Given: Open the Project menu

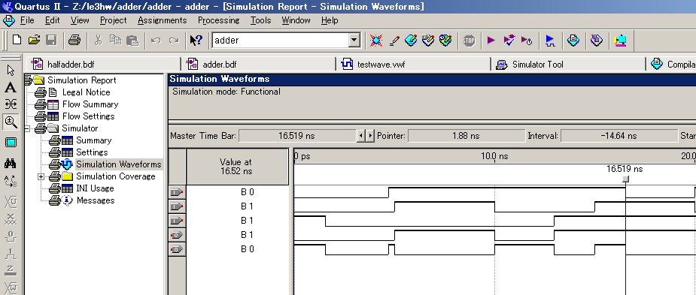Looking at the screenshot, I should (x=113, y=20).
